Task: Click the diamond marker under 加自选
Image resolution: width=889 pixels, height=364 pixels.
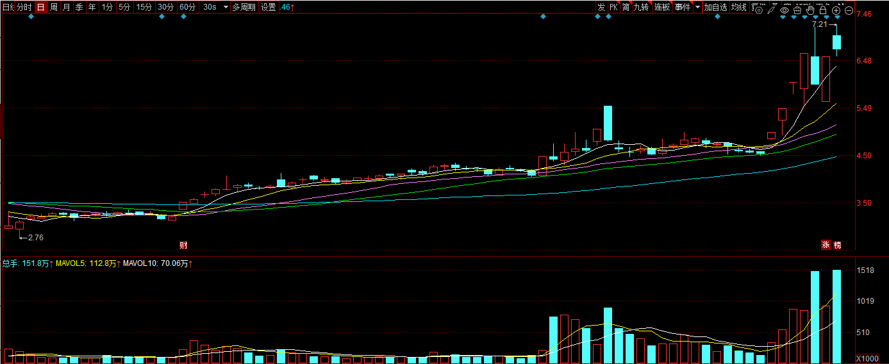Action: click(x=717, y=17)
